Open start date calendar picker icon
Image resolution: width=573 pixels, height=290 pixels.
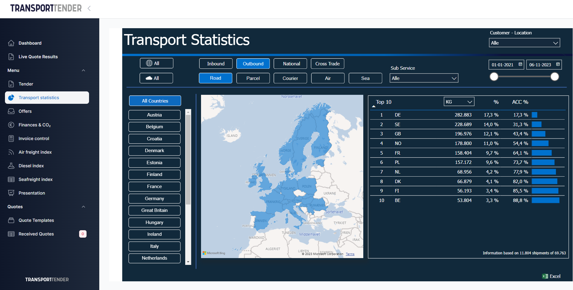[520, 64]
